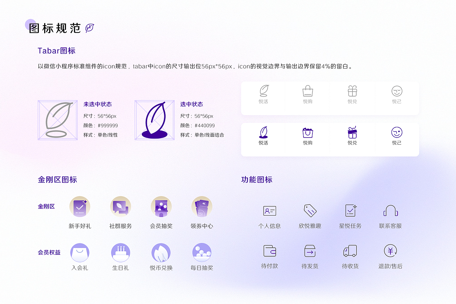The image size is (456, 304).
Task: Click the selected 悦购 shopping bag icon
Action: [307, 133]
